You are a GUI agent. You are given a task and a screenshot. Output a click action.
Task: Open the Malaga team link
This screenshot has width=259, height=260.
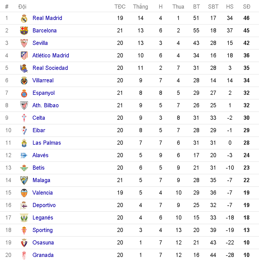(41, 180)
